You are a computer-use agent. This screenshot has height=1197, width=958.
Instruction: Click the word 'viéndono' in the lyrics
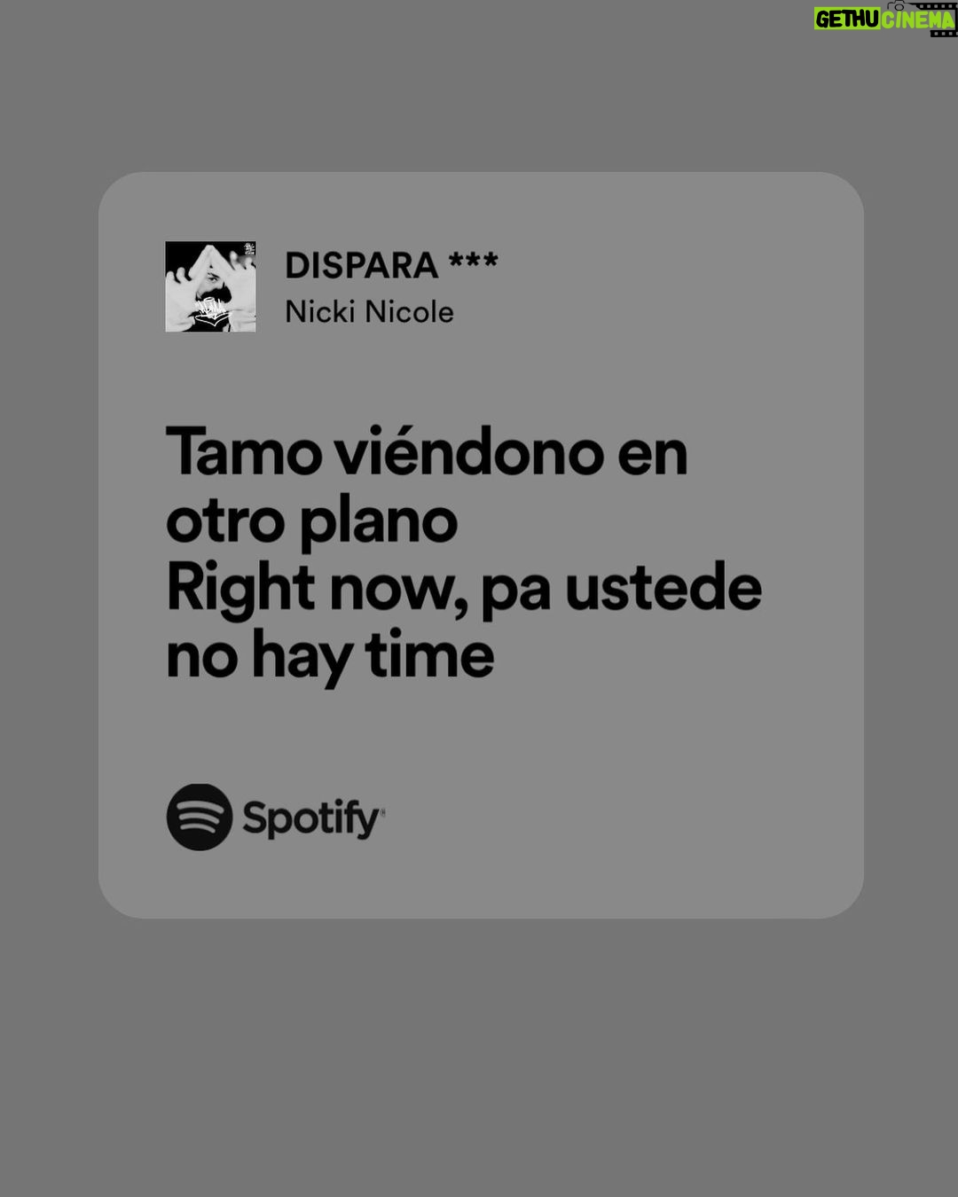pyautogui.click(x=468, y=452)
